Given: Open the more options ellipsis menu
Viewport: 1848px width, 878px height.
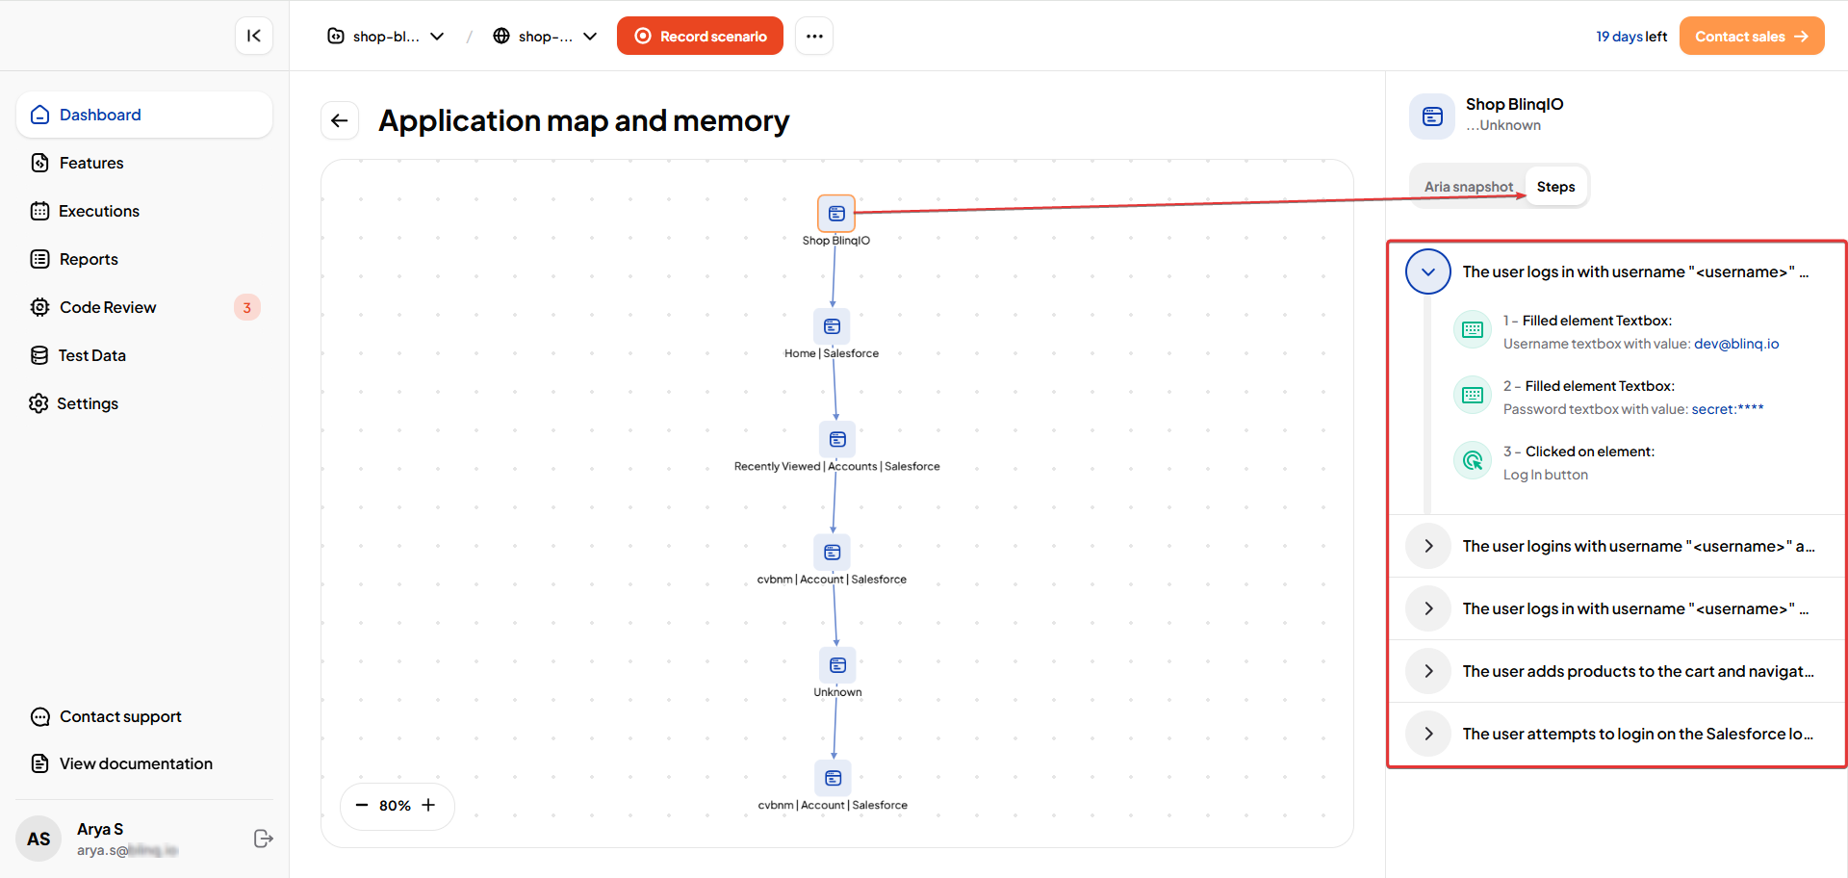Looking at the screenshot, I should (x=814, y=36).
